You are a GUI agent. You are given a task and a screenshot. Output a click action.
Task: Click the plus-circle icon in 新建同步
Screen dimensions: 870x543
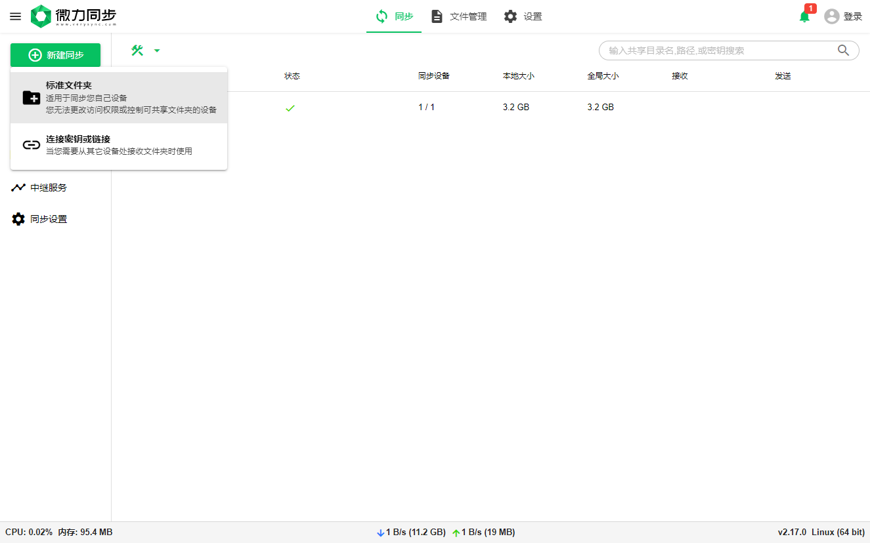point(35,55)
